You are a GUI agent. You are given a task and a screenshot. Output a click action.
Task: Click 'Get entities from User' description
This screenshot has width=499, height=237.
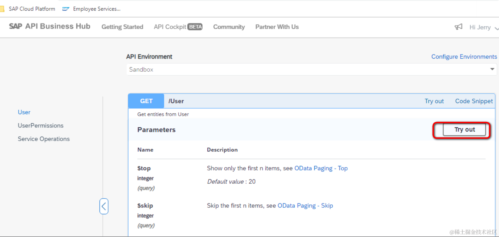coord(163,114)
